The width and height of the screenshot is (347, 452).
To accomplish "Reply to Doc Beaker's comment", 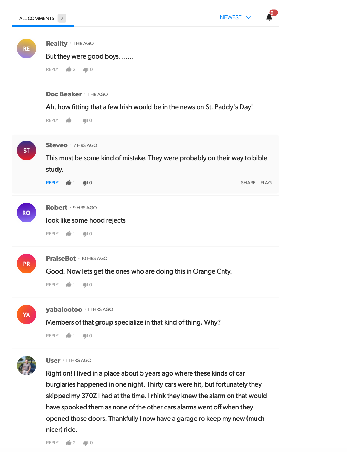I will (52, 120).
